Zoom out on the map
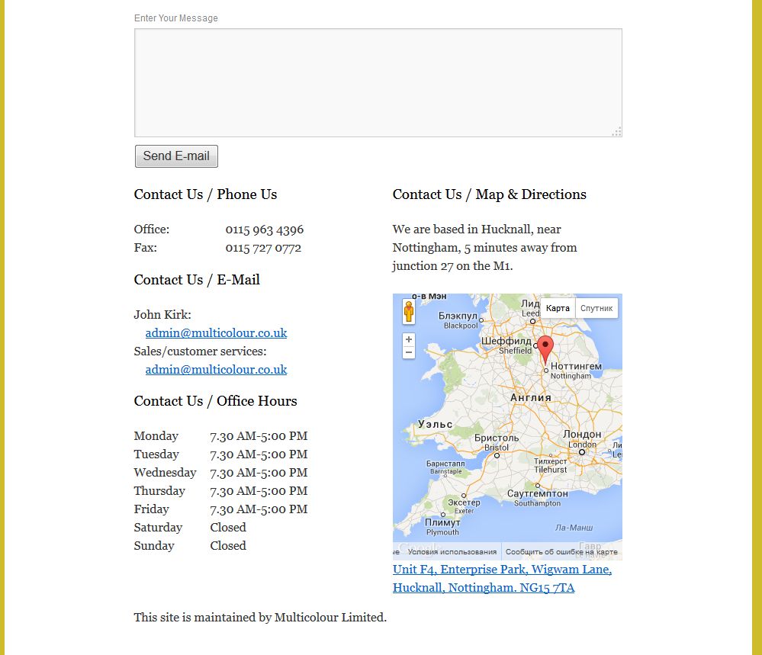Image resolution: width=762 pixels, height=655 pixels. 409,353
